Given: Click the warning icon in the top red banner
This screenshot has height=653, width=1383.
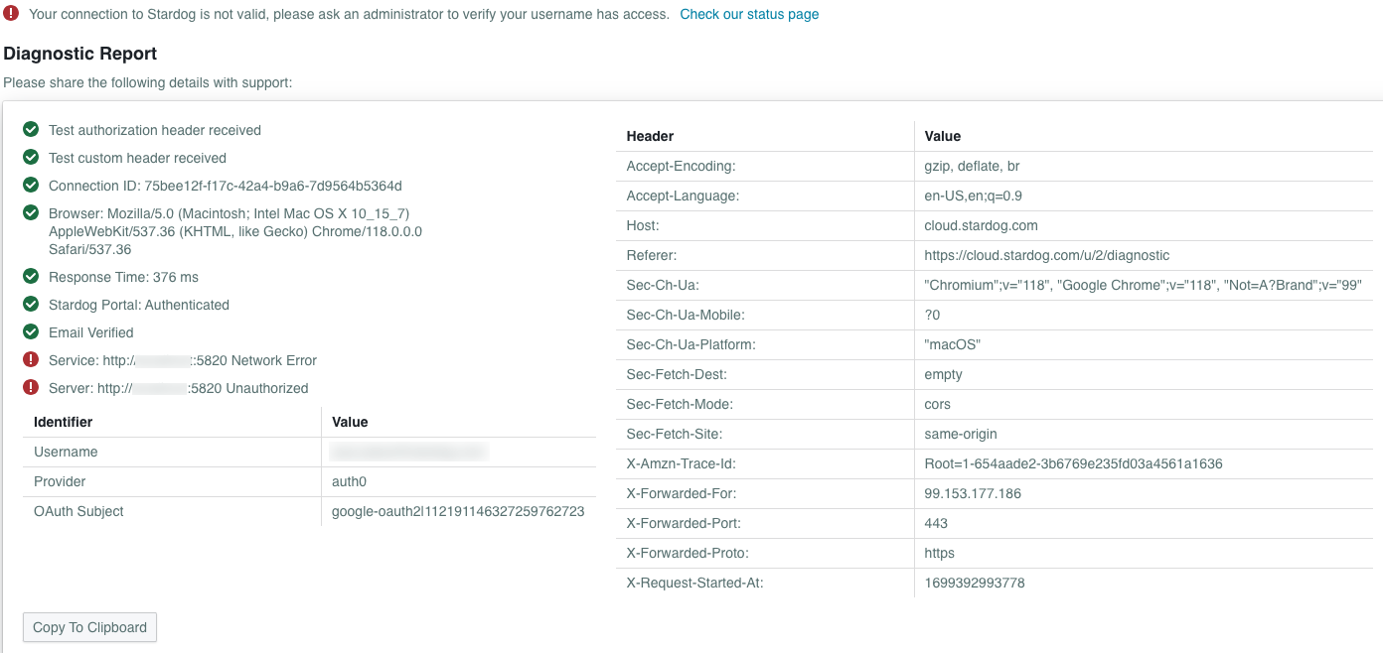Looking at the screenshot, I should point(12,14).
